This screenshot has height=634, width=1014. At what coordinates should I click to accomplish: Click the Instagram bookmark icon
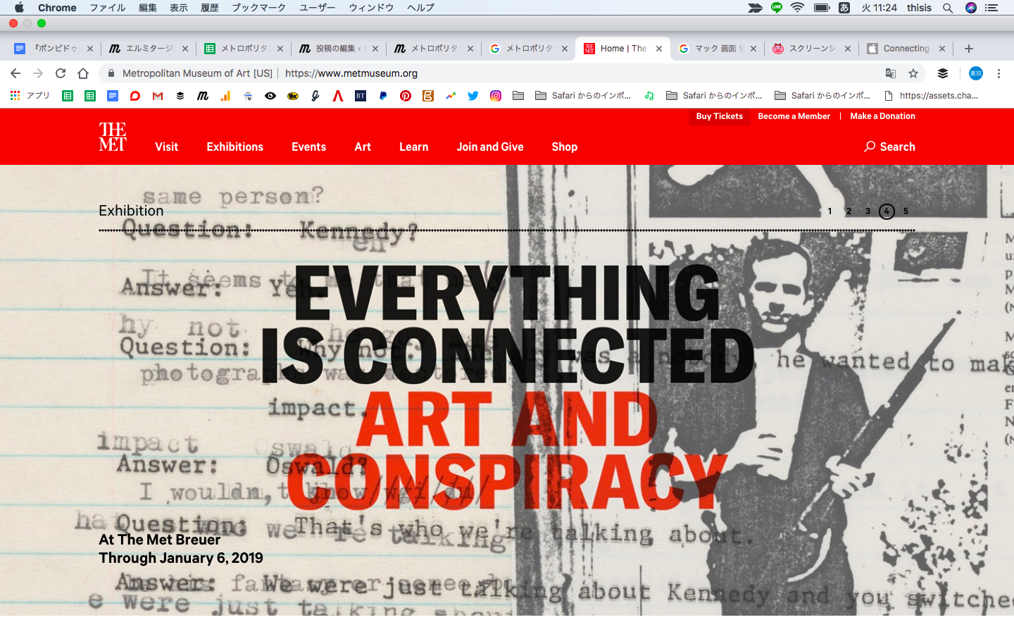[x=496, y=96]
